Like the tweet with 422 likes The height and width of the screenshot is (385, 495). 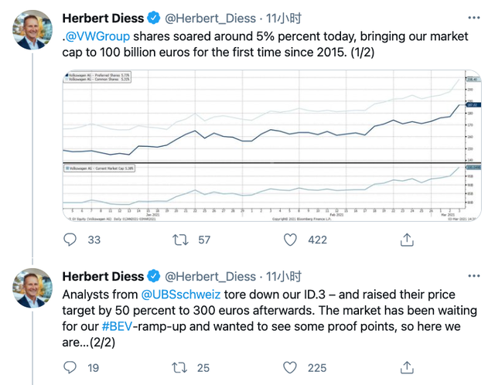[291, 240]
